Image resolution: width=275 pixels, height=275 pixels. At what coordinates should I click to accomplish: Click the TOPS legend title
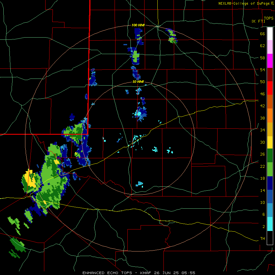coord(269,18)
